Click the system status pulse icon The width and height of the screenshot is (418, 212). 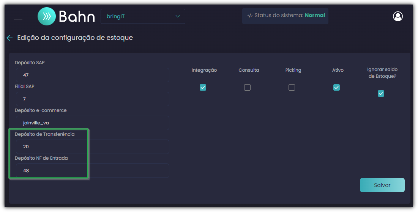tap(250, 16)
